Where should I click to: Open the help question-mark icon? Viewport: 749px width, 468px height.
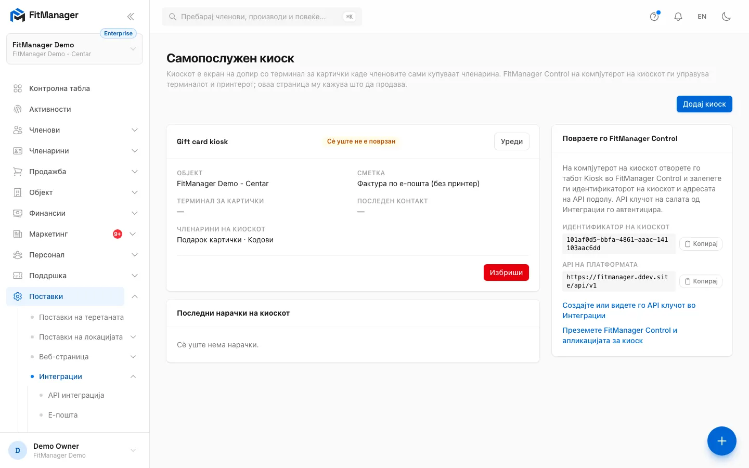coord(654,17)
